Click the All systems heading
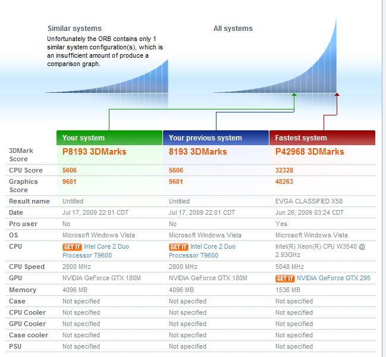Screen dimensions: 386x357 [233, 29]
